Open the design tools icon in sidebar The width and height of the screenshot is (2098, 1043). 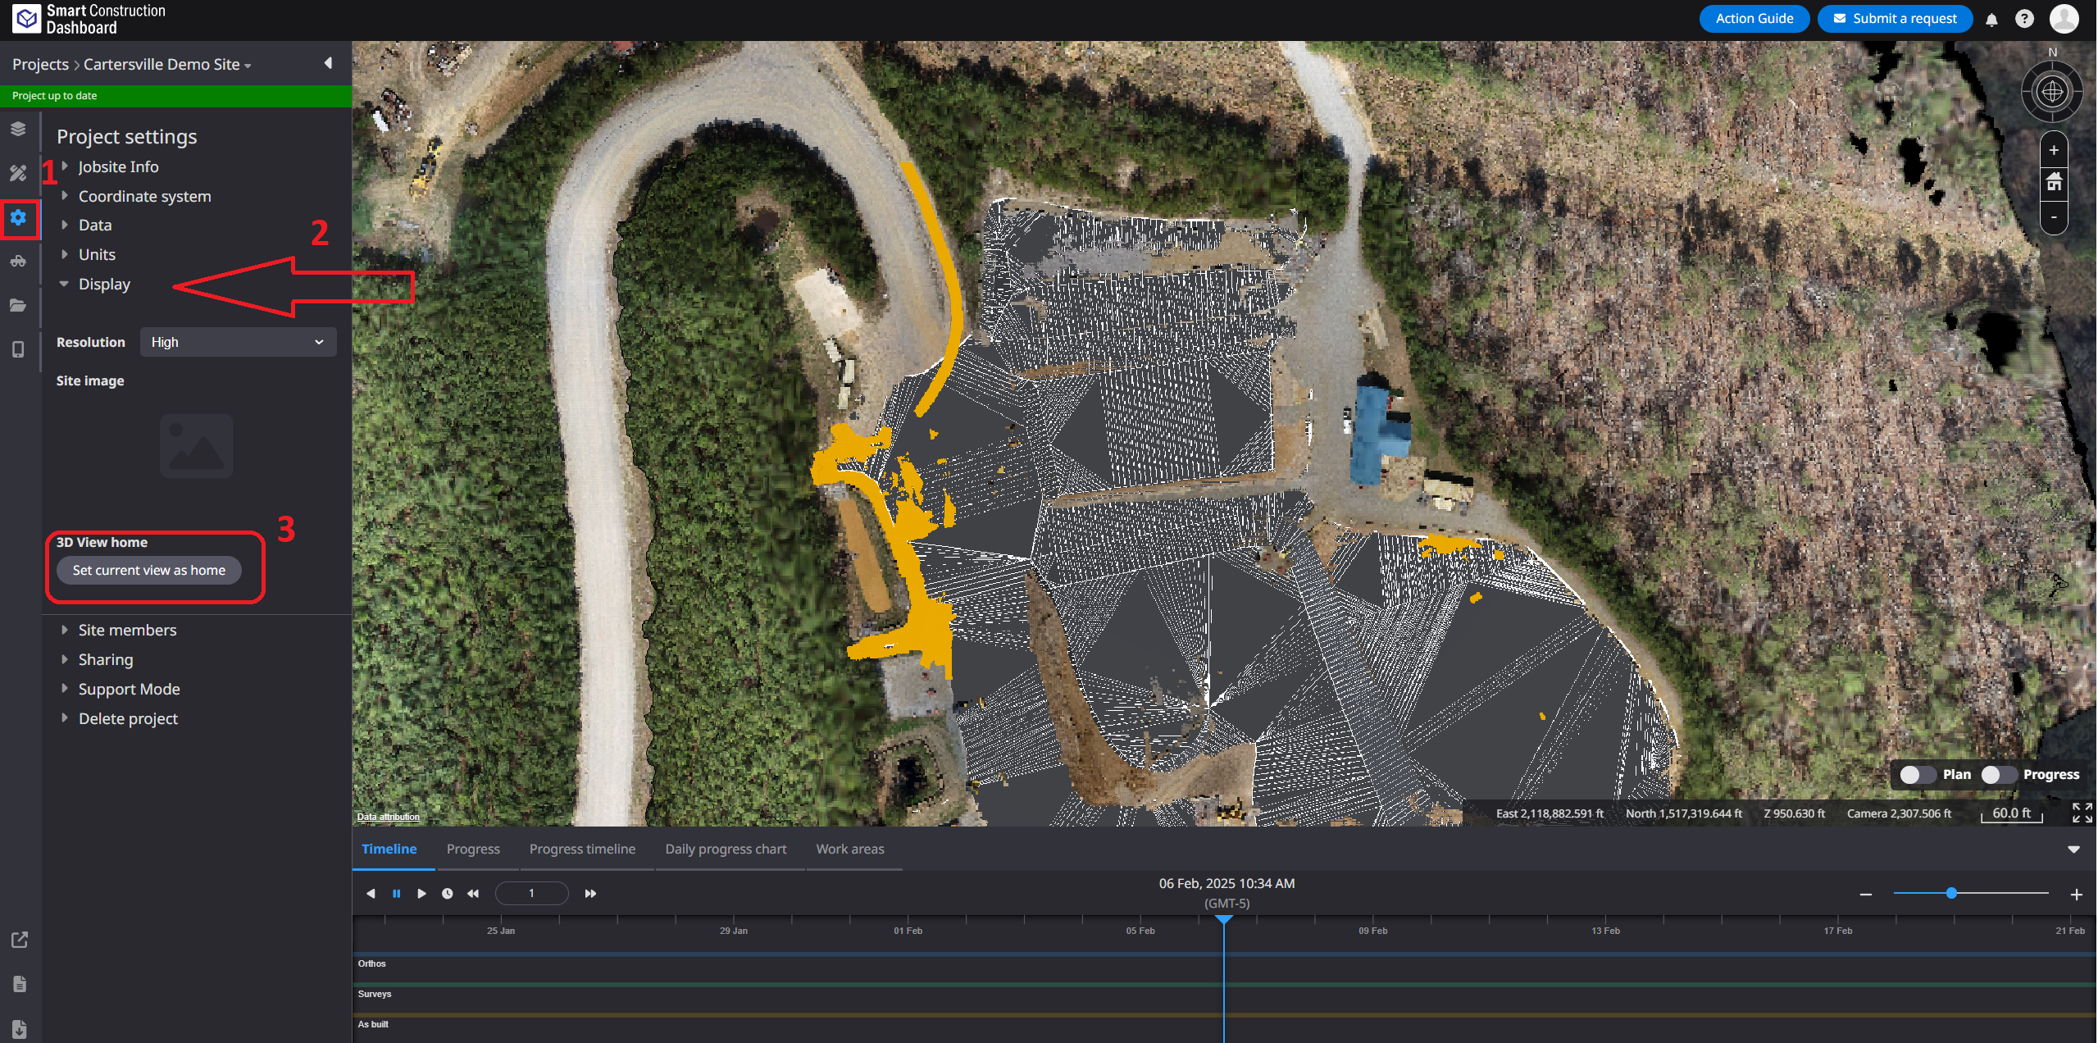click(x=18, y=173)
